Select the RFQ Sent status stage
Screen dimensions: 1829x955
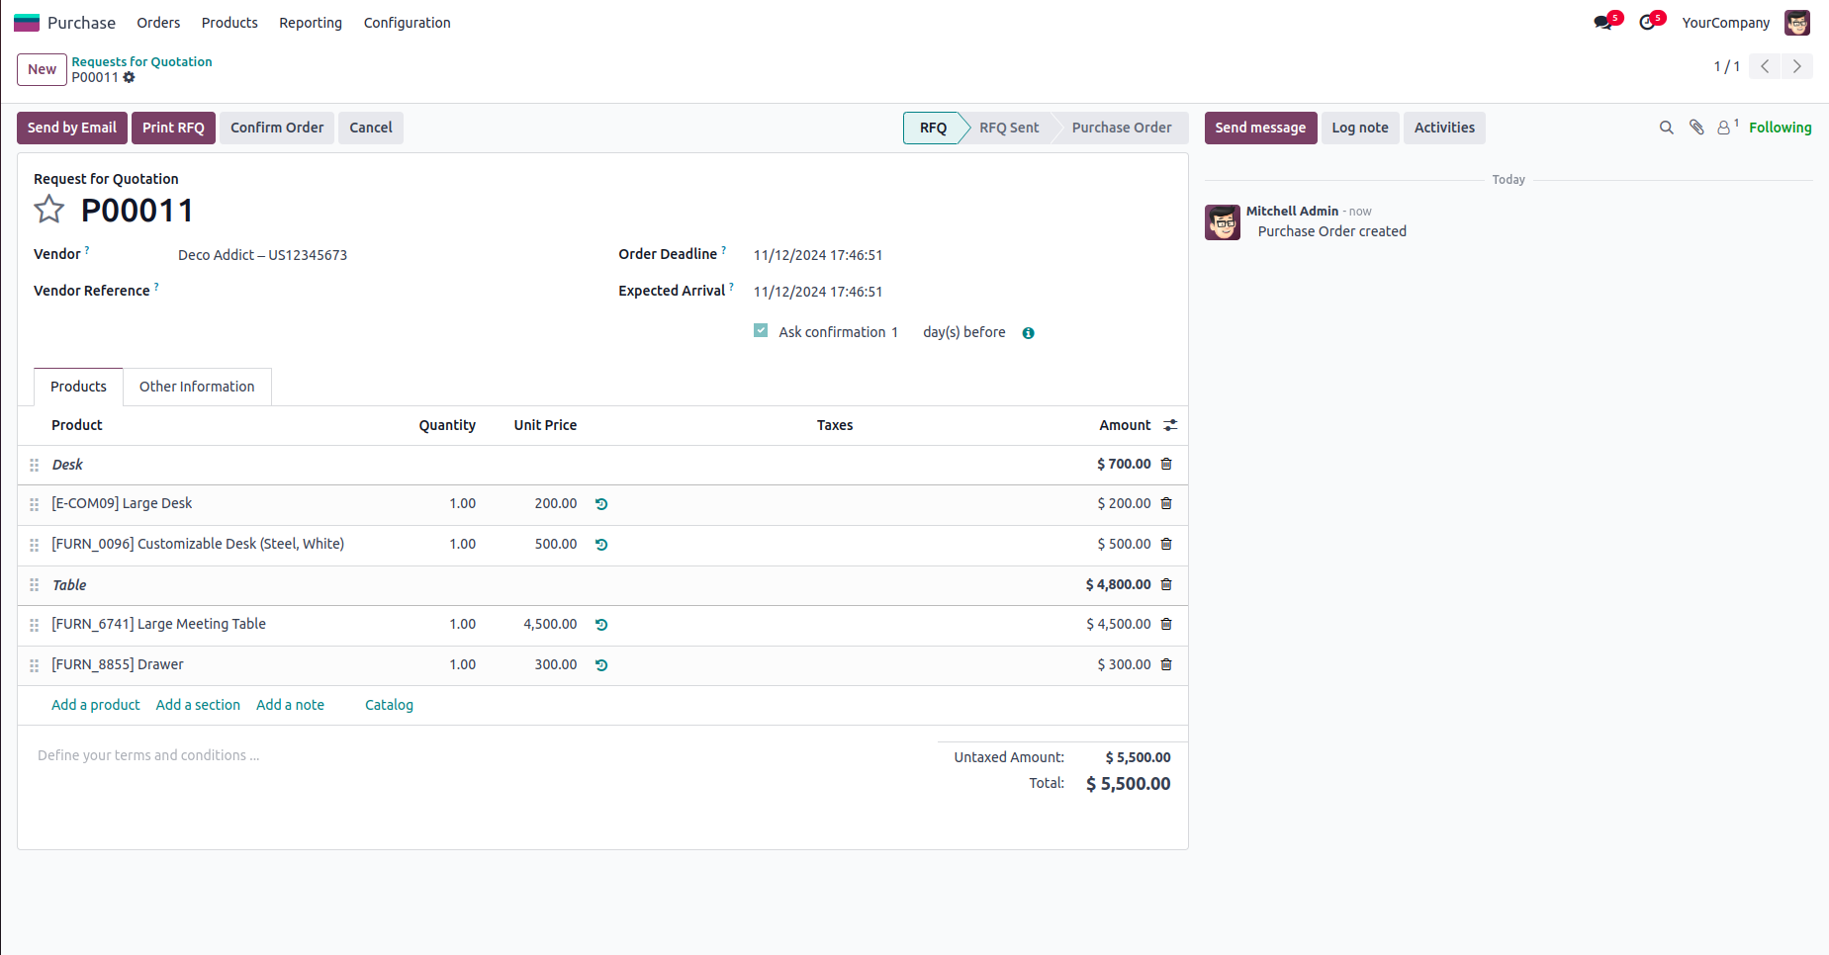tap(1008, 128)
